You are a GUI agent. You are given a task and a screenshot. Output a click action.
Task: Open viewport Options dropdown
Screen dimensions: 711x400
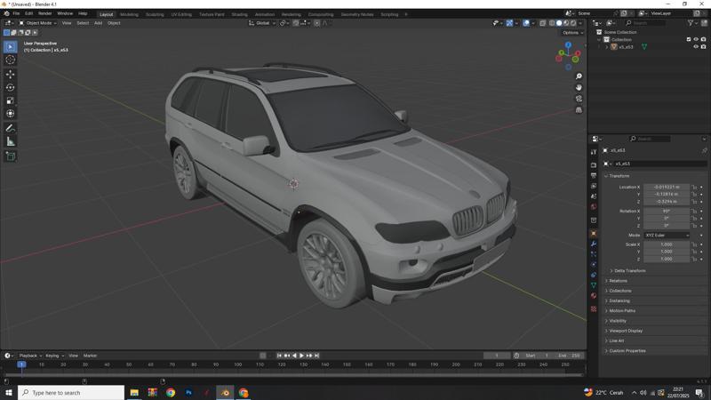coord(572,33)
